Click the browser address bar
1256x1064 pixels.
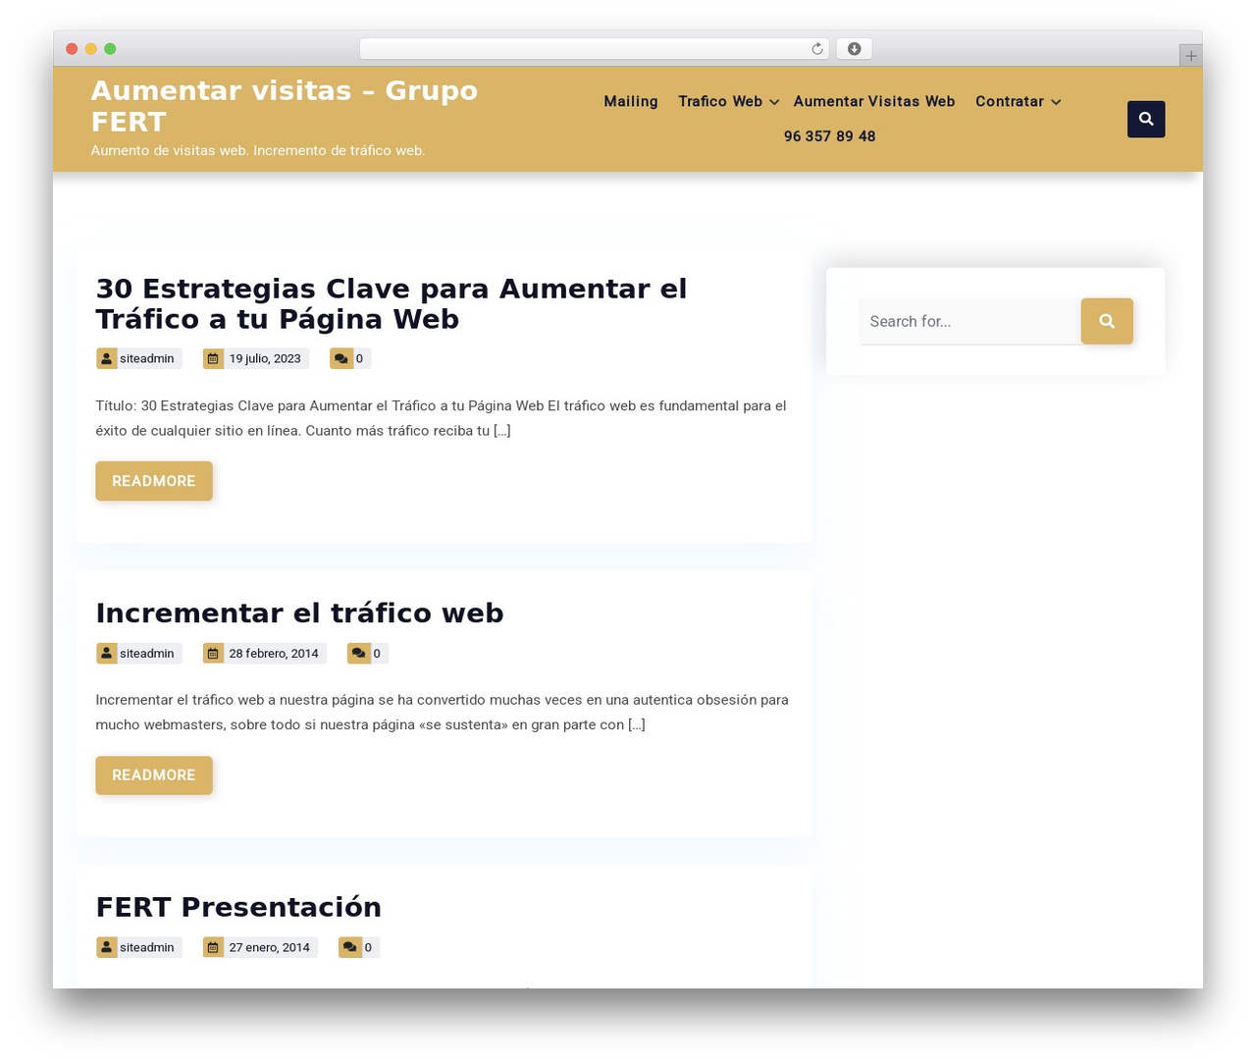point(594,49)
